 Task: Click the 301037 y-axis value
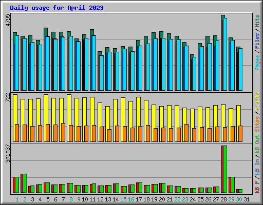(x=8, y=154)
